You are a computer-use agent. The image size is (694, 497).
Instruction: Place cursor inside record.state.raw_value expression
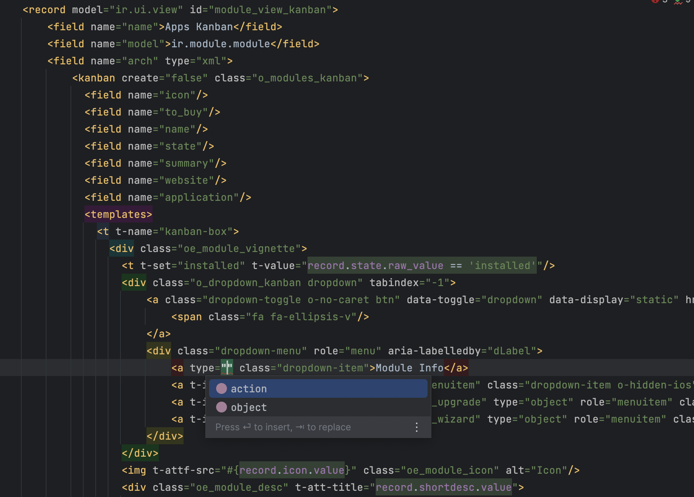(375, 266)
